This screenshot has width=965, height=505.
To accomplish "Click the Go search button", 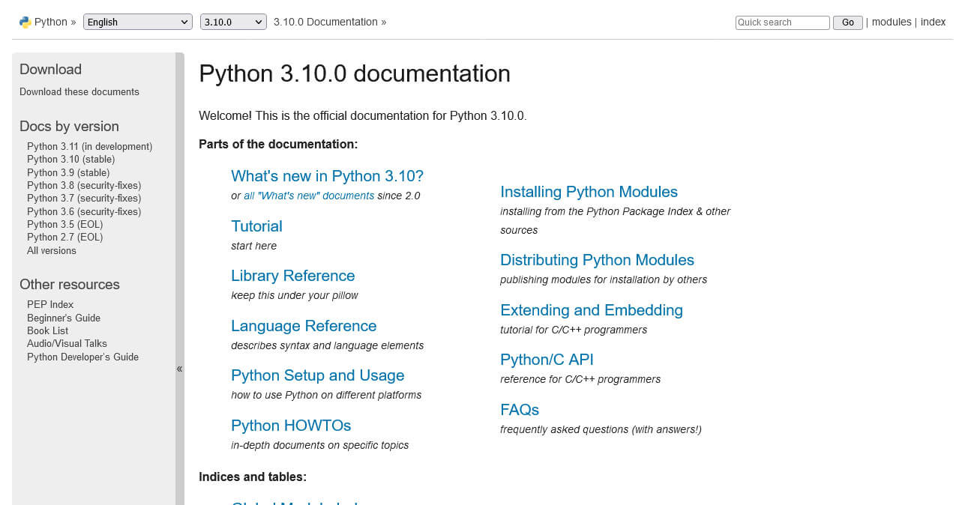I will pos(848,22).
